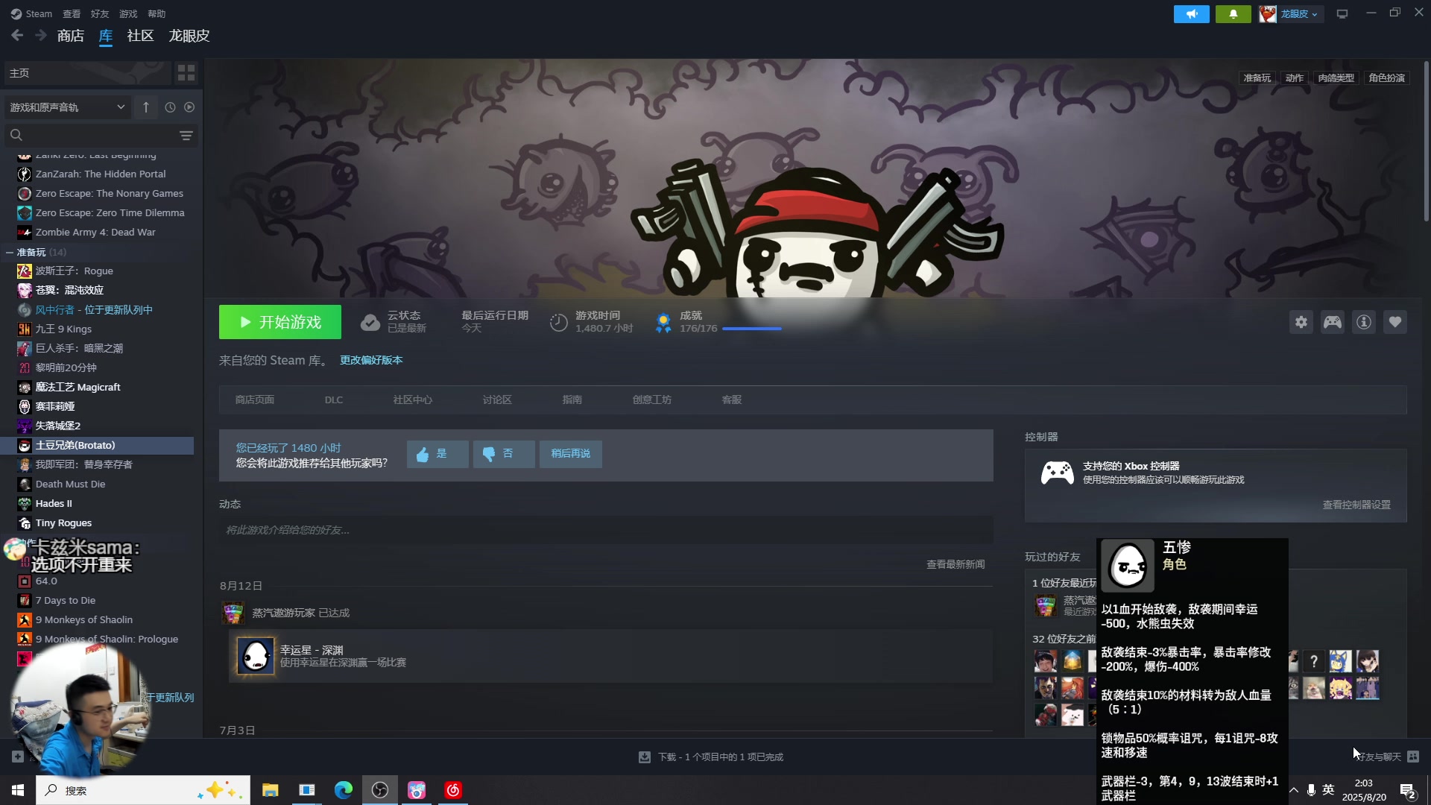
Task: Open the 好友 menu
Action: (x=100, y=13)
